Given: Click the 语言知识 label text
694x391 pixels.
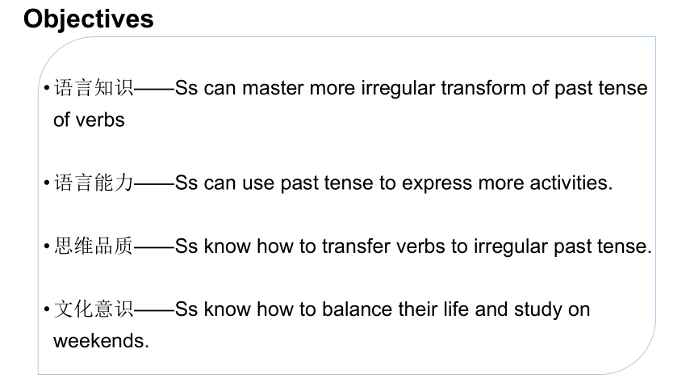Looking at the screenshot, I should pyautogui.click(x=94, y=88).
